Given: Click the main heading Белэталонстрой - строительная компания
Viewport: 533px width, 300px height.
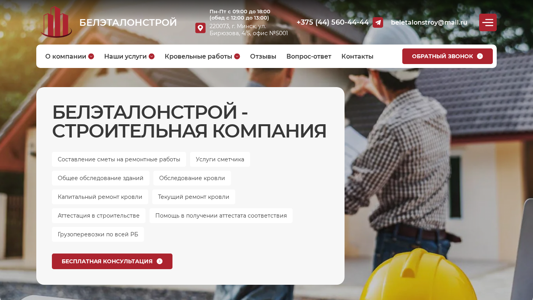Looking at the screenshot, I should (x=189, y=121).
